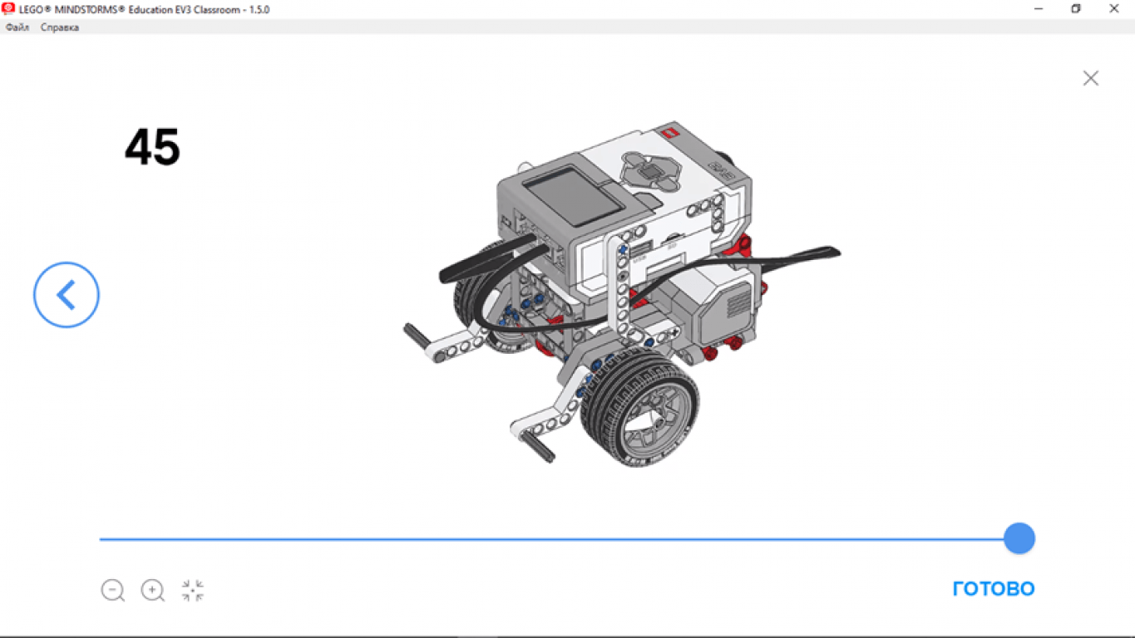
Task: Zoom in with the plus magnifier
Action: pos(152,590)
